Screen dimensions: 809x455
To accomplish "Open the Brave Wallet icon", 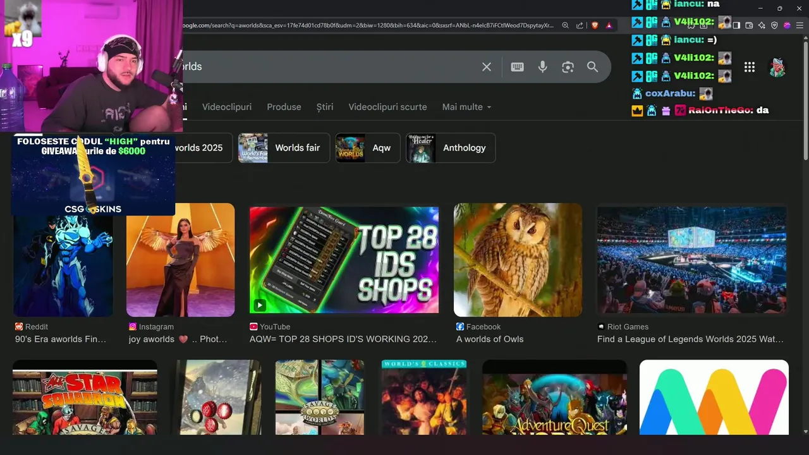I will point(749,25).
